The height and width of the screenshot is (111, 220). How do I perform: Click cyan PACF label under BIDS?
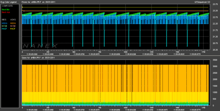(x=4, y=29)
